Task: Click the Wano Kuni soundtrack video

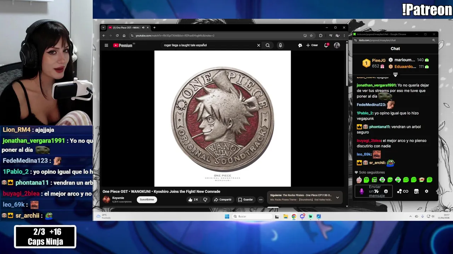Action: [223, 119]
